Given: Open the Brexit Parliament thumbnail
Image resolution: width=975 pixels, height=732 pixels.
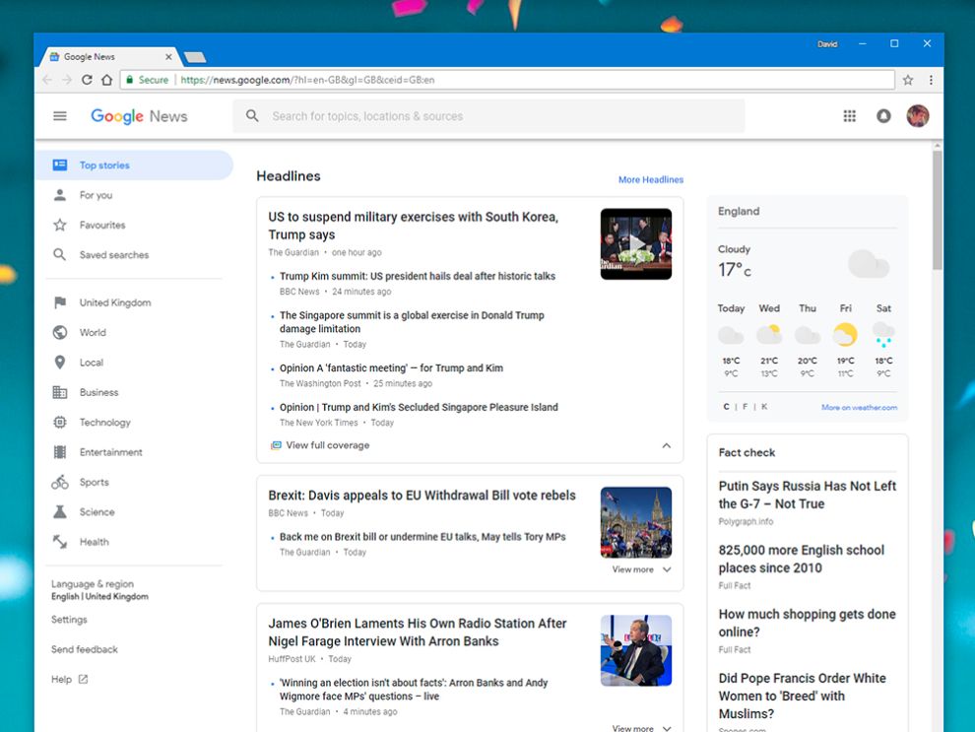Looking at the screenshot, I should [635, 522].
